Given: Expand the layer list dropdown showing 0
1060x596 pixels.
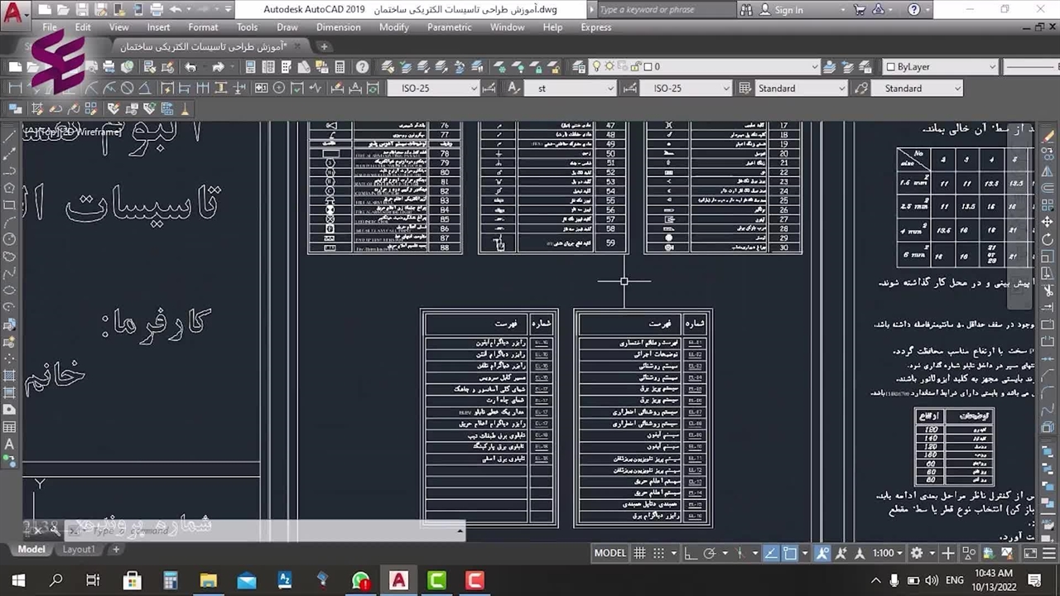Looking at the screenshot, I should click(x=814, y=67).
